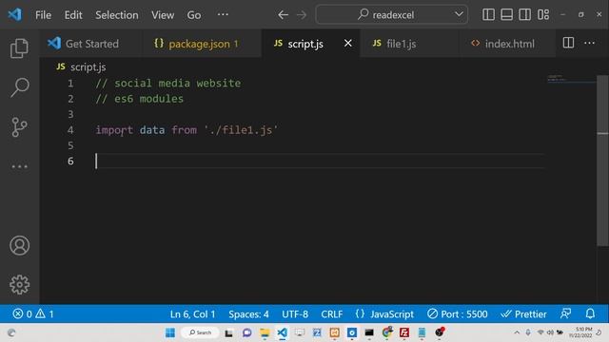This screenshot has height=342, width=609.
Task: Open the taskbar clock and date
Action: click(x=581, y=332)
